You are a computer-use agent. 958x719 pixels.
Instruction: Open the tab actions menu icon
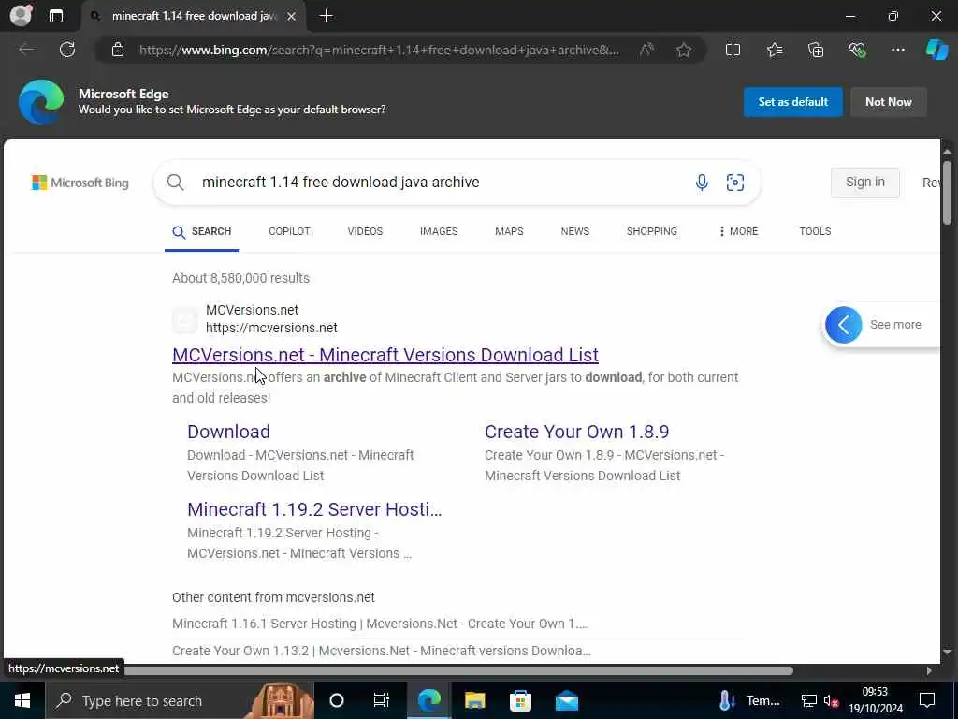tap(55, 16)
